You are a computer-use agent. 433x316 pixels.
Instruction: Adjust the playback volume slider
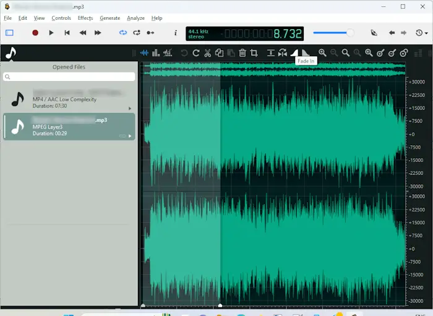pos(333,33)
